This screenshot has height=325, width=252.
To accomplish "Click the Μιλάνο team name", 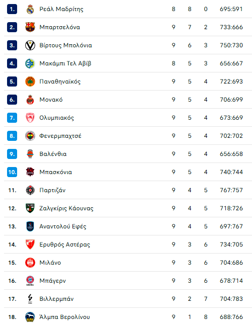I will click(x=50, y=263).
